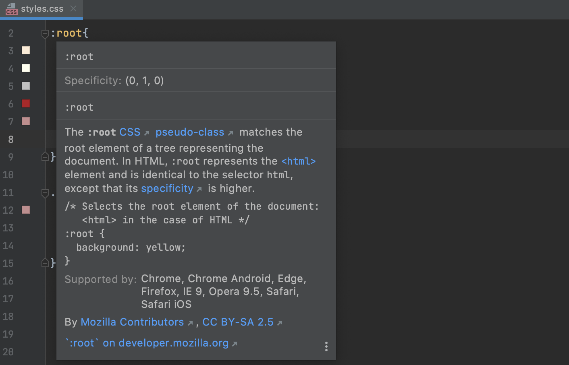Follow the "<html>" element link
Image resolution: width=569 pixels, height=365 pixels.
(x=298, y=161)
